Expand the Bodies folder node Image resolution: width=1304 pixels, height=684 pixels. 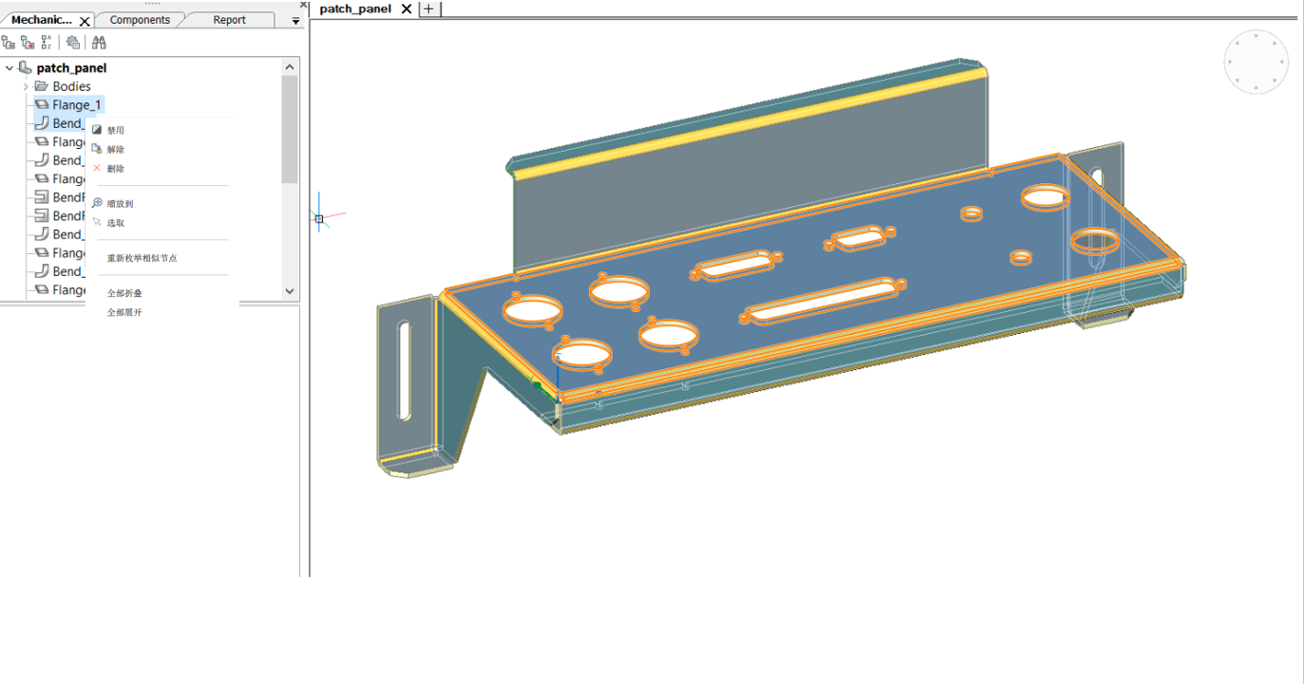click(26, 86)
